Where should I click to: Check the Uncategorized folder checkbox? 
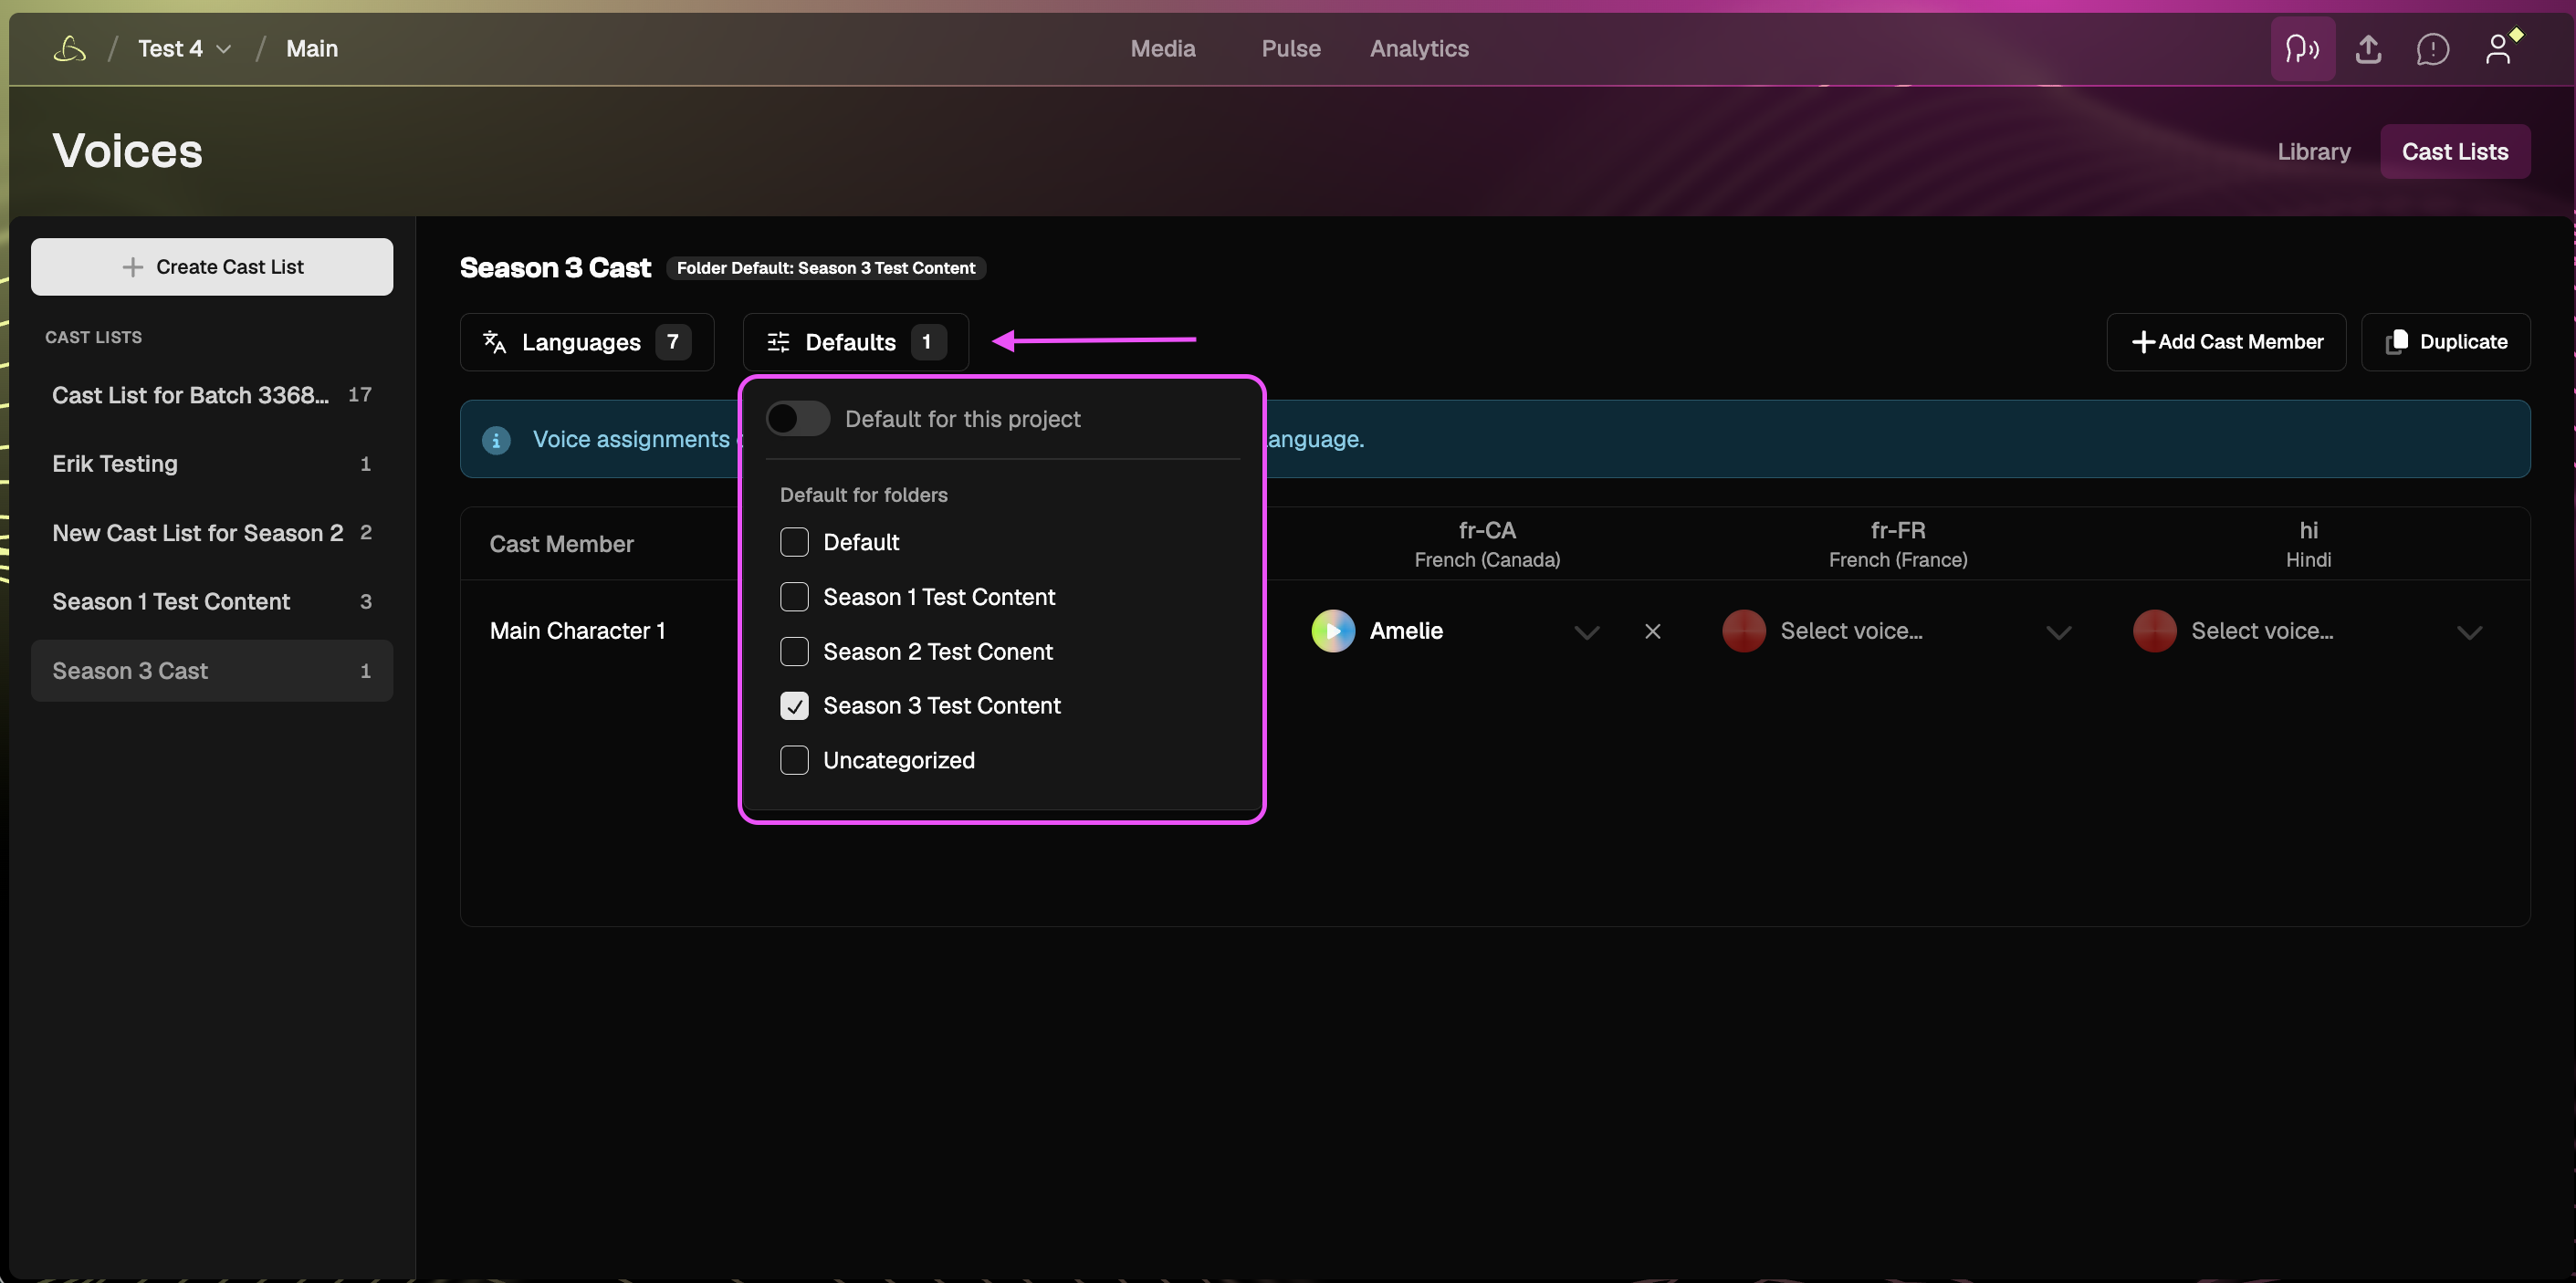(x=794, y=760)
